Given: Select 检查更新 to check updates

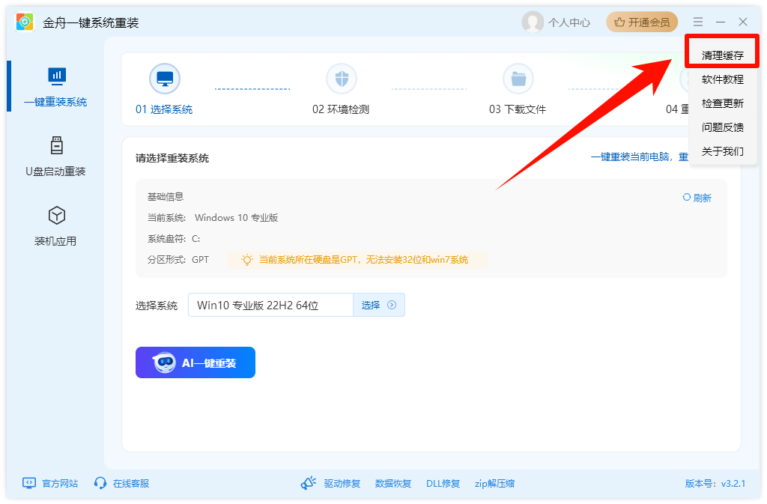Looking at the screenshot, I should point(721,103).
